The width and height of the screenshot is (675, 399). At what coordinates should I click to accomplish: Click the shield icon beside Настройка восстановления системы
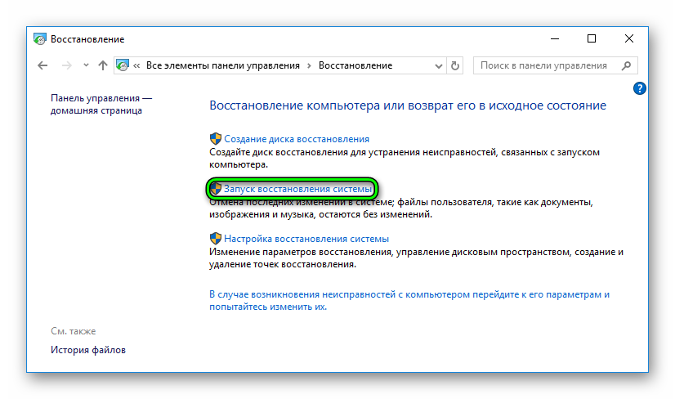point(216,239)
